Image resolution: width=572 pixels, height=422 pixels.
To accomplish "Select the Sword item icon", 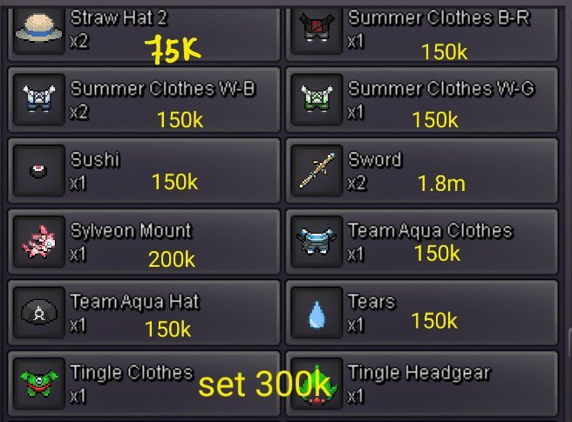I will 317,170.
